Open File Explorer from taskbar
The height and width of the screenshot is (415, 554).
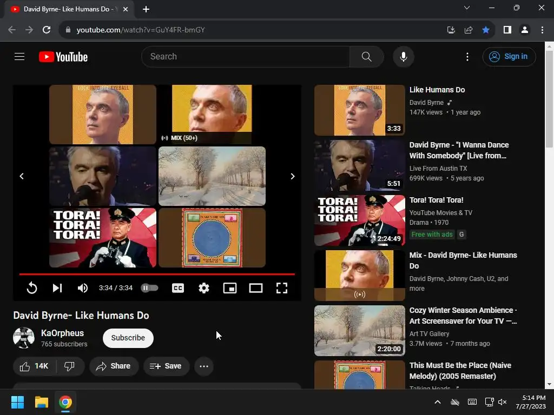point(41,402)
